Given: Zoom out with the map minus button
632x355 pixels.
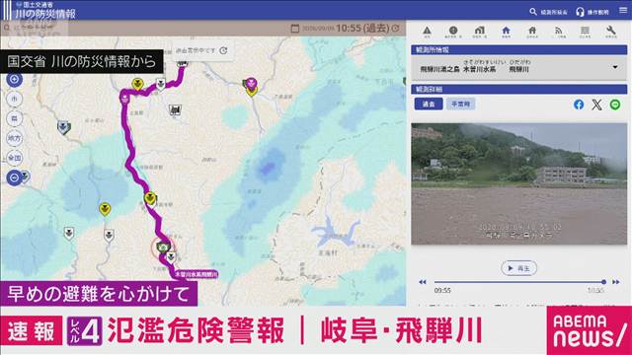Looking at the screenshot, I should [15, 177].
